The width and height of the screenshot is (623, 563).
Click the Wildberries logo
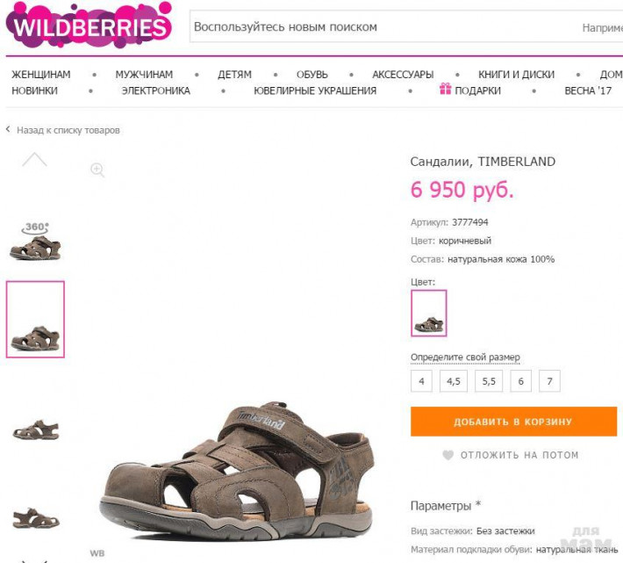tap(89, 25)
